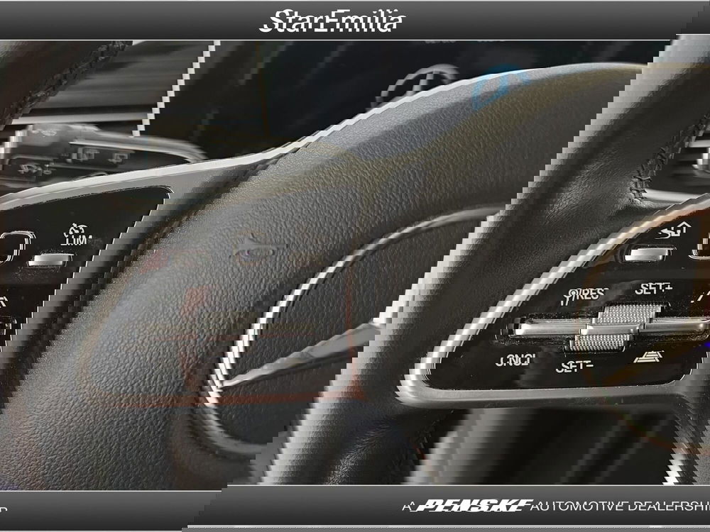Click the StarEmilia dealership title
710x532 pixels.
point(332,21)
